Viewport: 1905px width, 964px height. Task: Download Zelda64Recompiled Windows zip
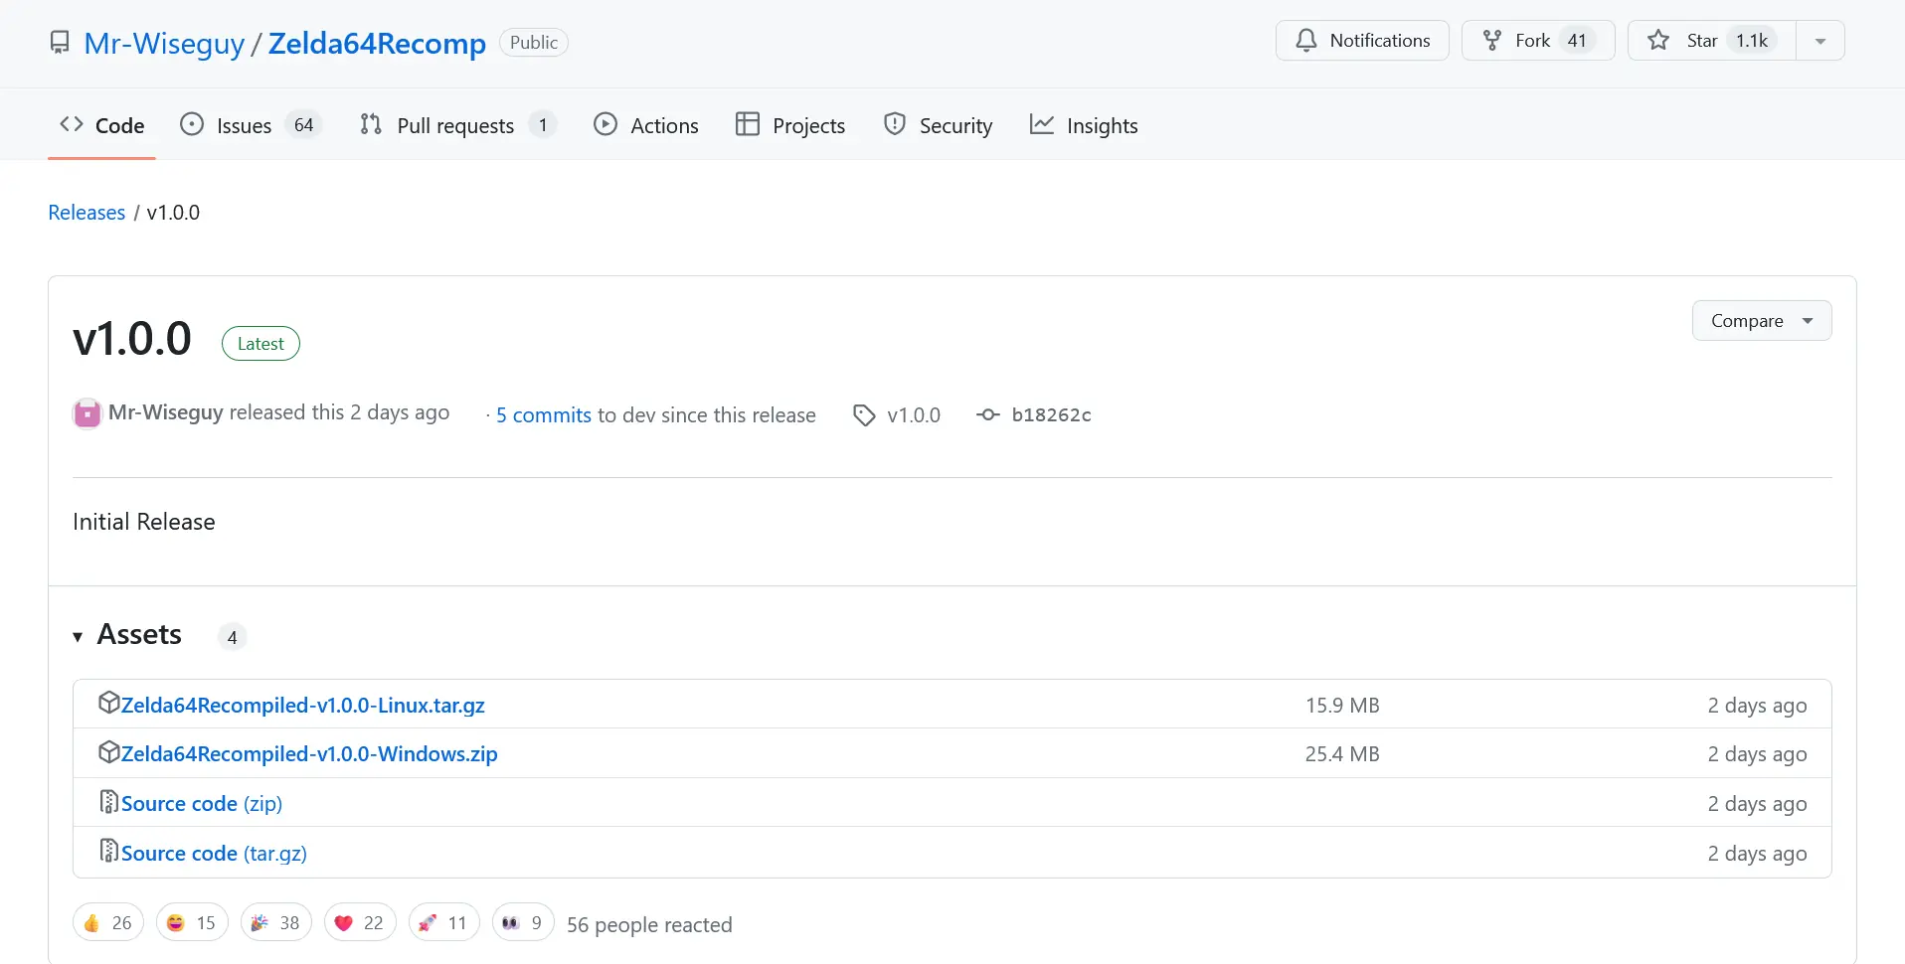(309, 754)
